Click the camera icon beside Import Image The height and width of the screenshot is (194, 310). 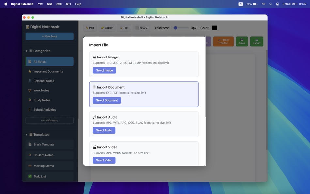tap(94, 57)
